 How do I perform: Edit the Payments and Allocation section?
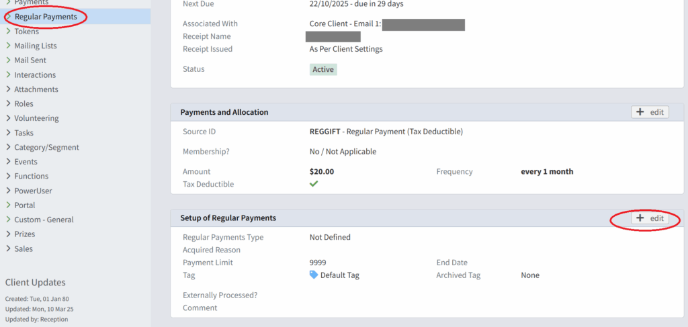click(x=650, y=112)
